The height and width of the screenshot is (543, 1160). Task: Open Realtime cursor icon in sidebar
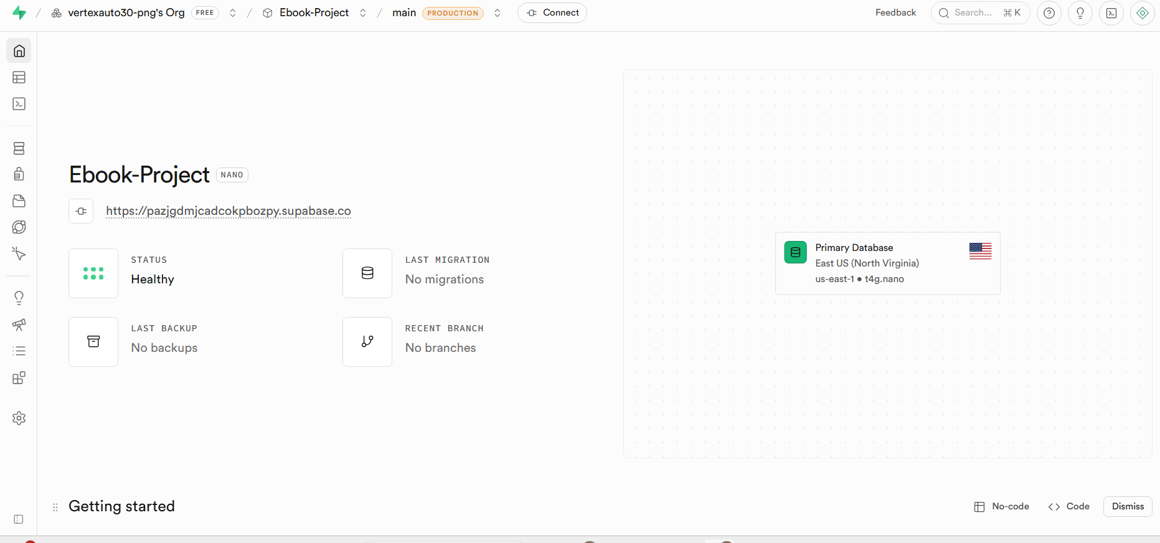pos(19,253)
